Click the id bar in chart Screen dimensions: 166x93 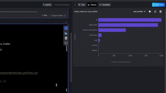pyautogui.click(x=130, y=20)
